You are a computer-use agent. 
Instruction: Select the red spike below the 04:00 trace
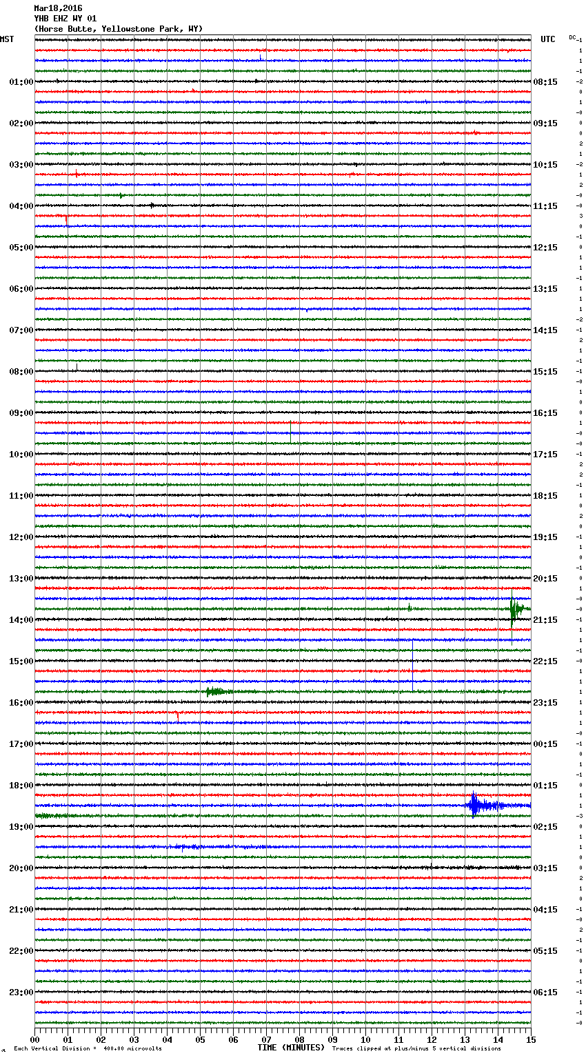coord(66,220)
